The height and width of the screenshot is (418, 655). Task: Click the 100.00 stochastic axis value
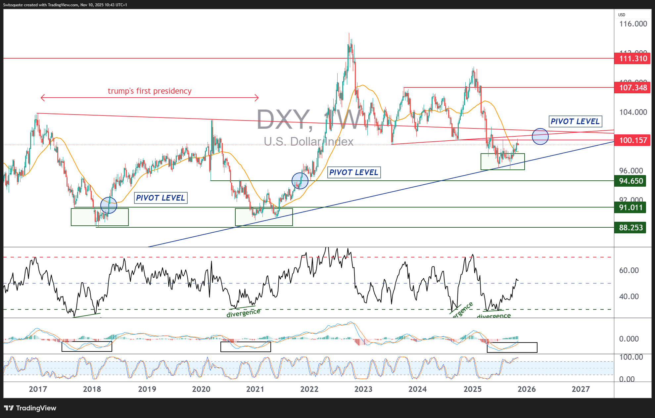click(x=631, y=357)
